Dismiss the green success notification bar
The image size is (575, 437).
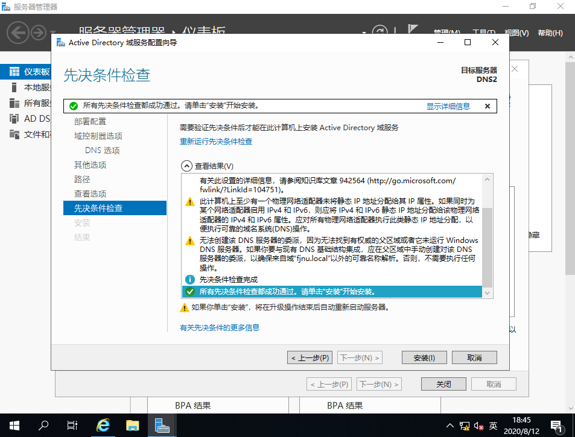pyautogui.click(x=488, y=106)
